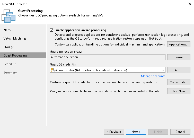Toggle Enable application-aware processing checkbox
The image size is (194, 138).
52,30
